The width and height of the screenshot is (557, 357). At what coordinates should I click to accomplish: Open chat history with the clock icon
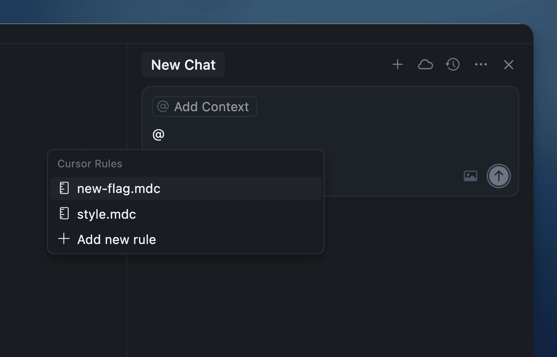453,65
